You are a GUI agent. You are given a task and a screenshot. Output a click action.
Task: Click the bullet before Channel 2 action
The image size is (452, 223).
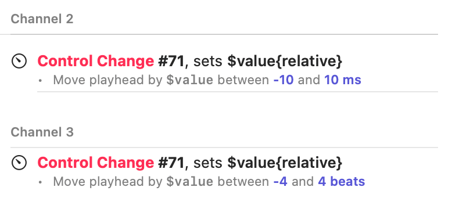click(x=40, y=81)
